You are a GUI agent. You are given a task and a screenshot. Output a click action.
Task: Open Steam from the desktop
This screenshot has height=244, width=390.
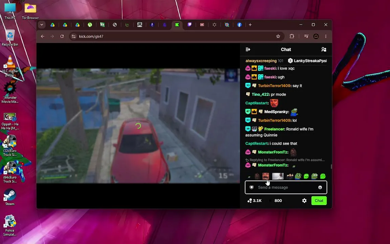[x=10, y=197]
